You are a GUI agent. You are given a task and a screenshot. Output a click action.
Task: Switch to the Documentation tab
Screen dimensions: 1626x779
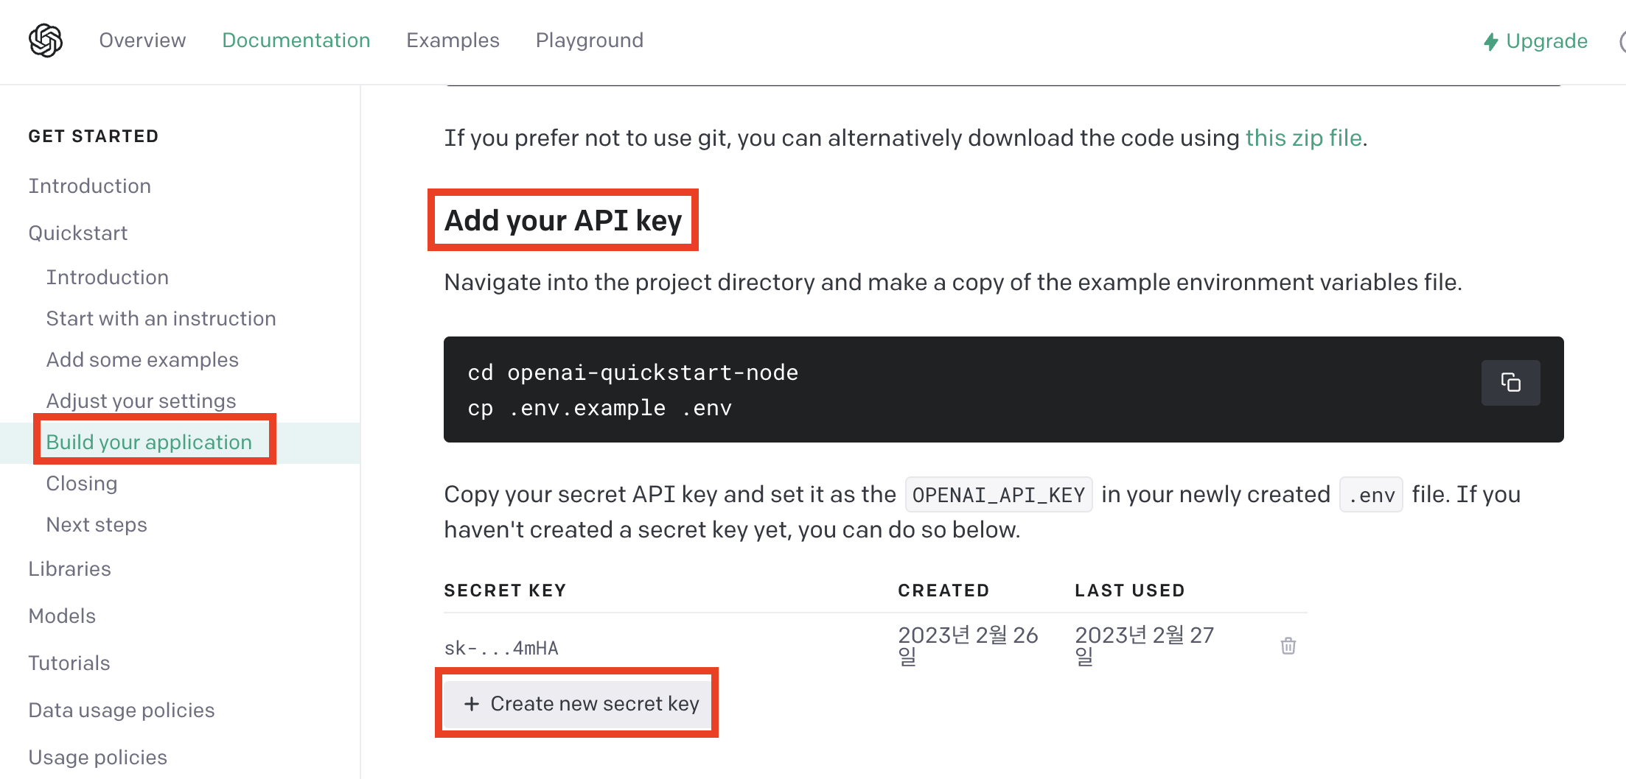tap(296, 40)
